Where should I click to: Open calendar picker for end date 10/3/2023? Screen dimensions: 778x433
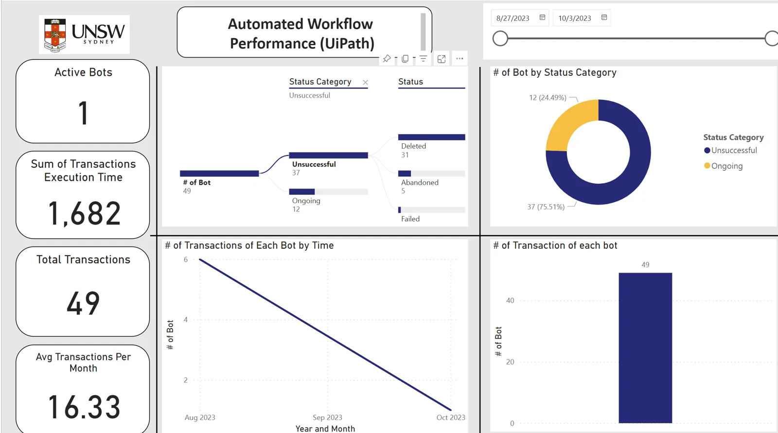click(604, 17)
